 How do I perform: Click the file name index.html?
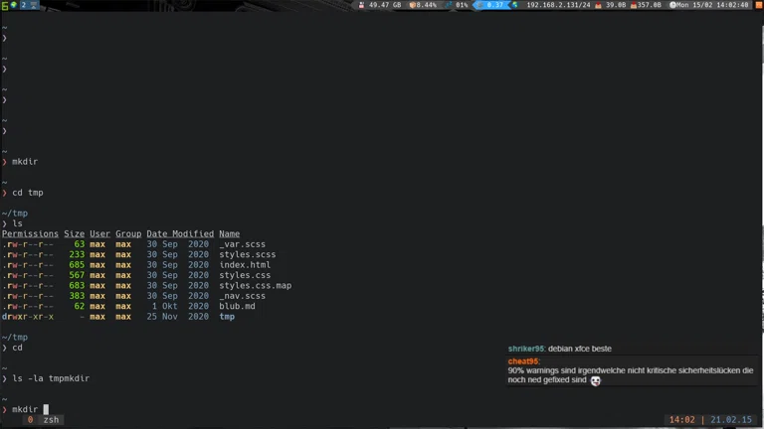245,264
